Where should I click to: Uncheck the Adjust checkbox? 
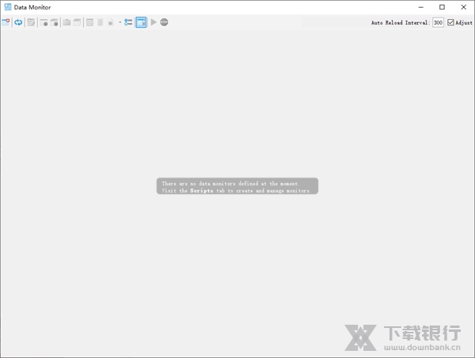(450, 23)
